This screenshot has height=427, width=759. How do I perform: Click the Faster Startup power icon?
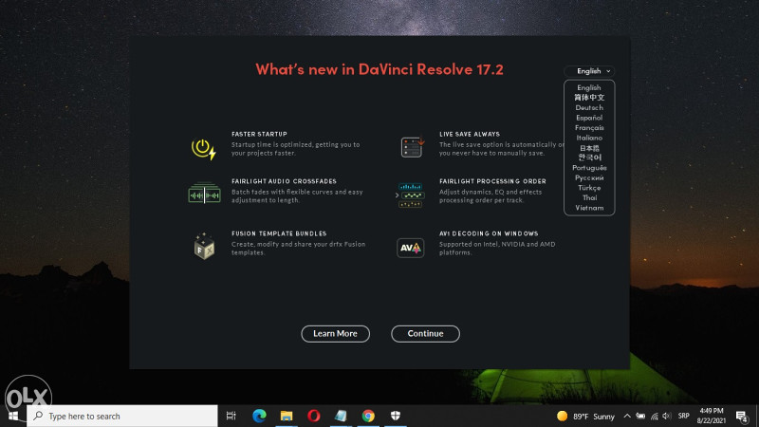pos(204,149)
